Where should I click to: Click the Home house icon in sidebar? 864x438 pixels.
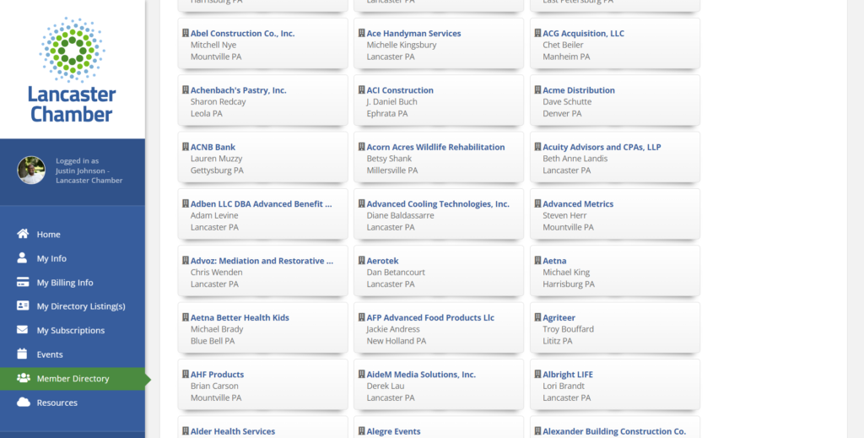23,234
